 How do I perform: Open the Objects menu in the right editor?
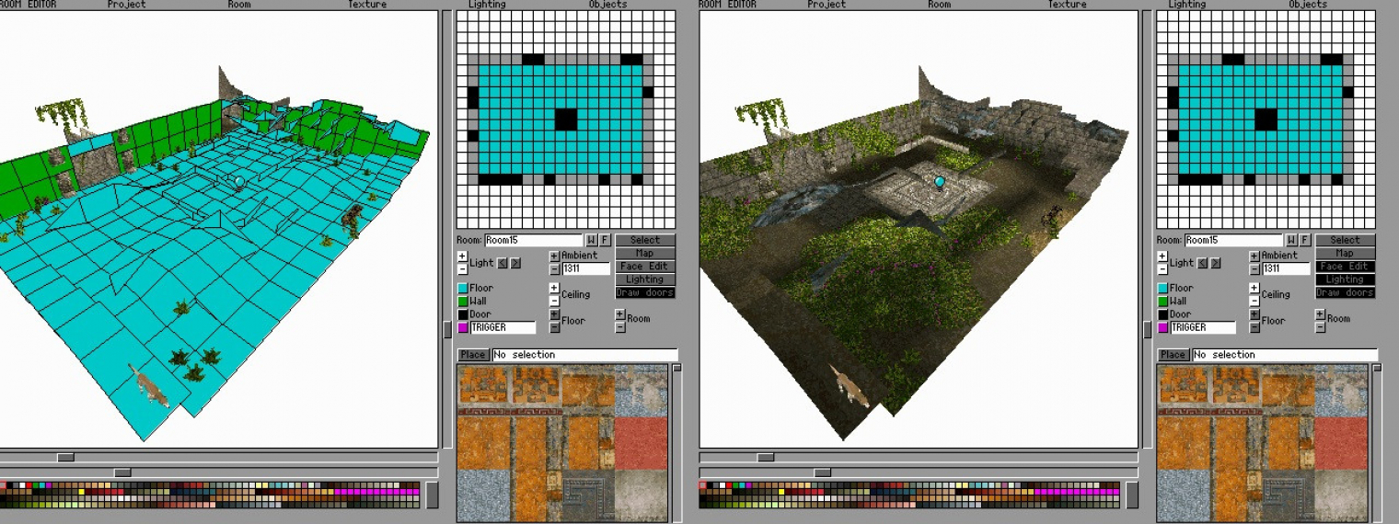[x=1308, y=5]
